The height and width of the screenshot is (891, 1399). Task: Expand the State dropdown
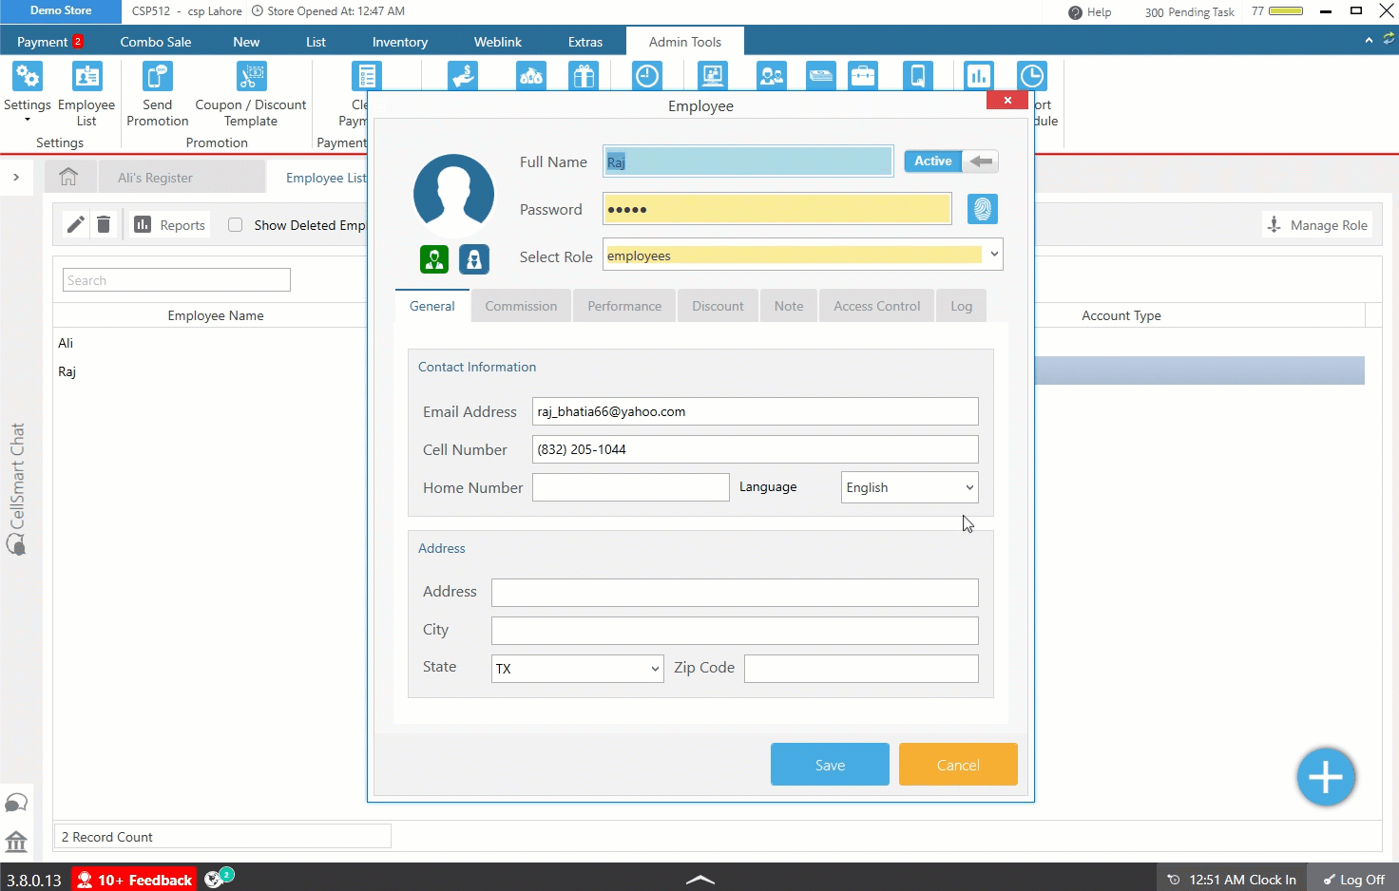pos(577,669)
